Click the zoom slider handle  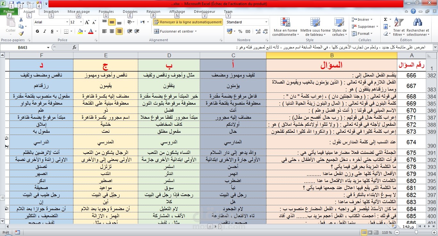click(x=416, y=232)
